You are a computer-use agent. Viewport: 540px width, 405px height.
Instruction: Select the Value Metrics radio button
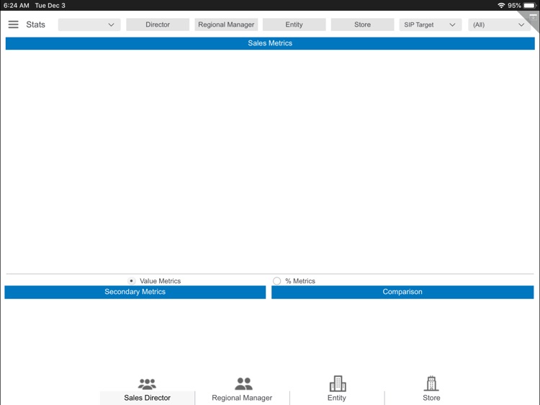tap(132, 281)
